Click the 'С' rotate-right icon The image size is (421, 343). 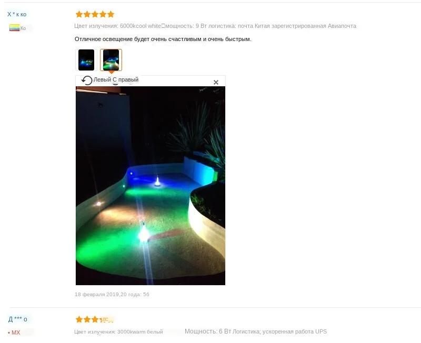(x=115, y=80)
